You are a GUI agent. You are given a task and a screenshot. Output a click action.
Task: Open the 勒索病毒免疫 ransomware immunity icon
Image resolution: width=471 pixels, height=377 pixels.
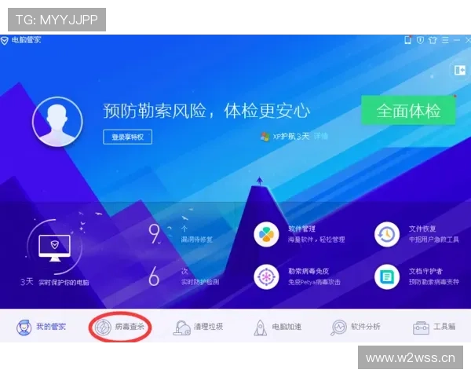point(268,276)
